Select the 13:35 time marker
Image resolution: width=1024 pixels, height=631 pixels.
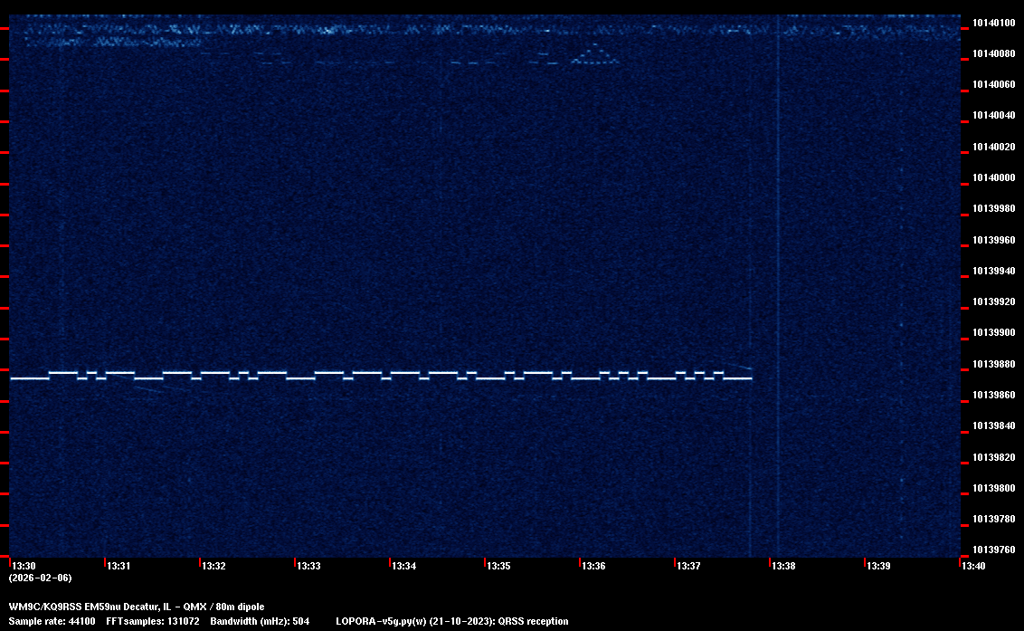pyautogui.click(x=498, y=566)
